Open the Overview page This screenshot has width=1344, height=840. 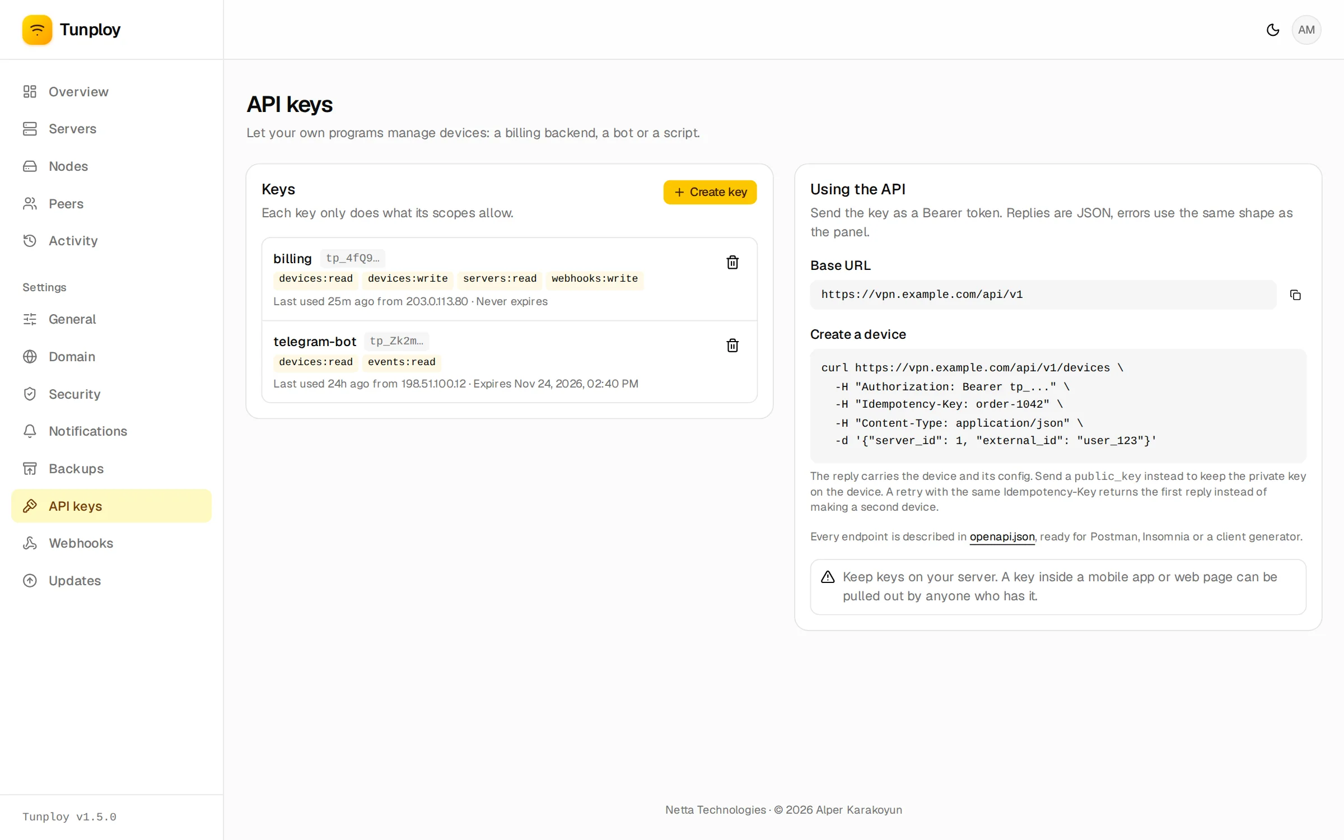pos(111,91)
